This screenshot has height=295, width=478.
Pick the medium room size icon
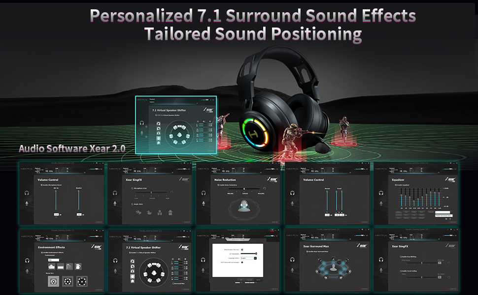(68, 281)
